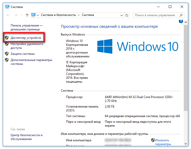
Task: Click the forward navigation arrow
Action: pyautogui.click(x=16, y=15)
